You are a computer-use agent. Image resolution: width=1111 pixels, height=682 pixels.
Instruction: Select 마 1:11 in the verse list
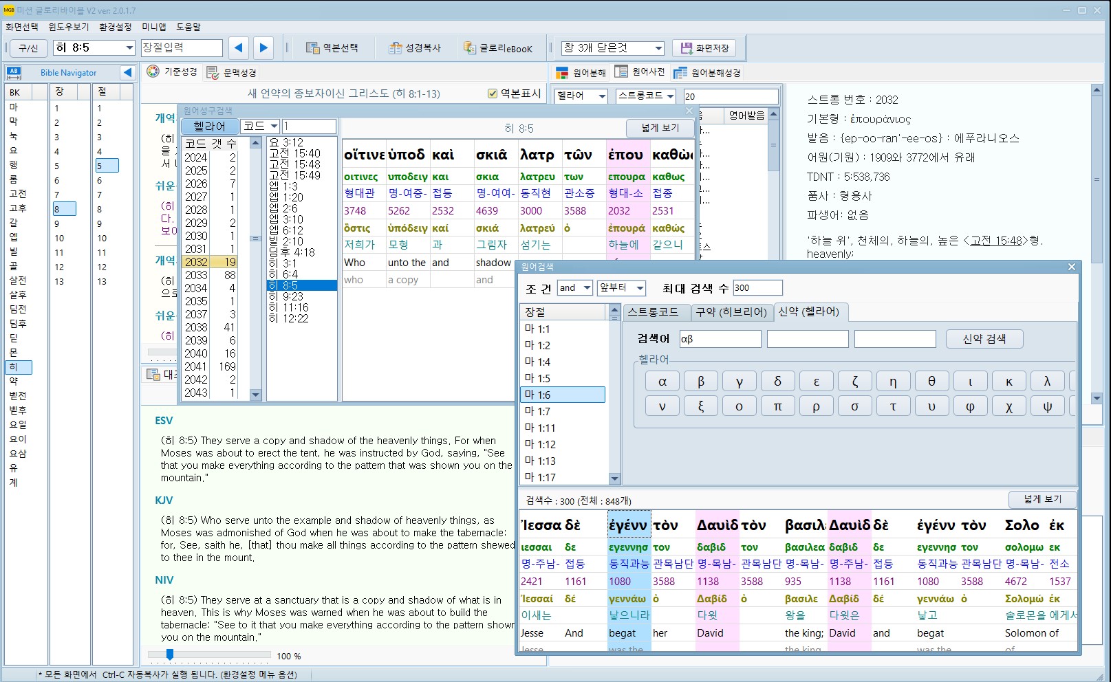pos(540,428)
